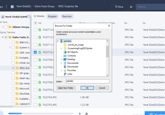Expand the Desktop node in the folder tree
The width and height of the screenshot is (165, 115).
click(61, 59)
